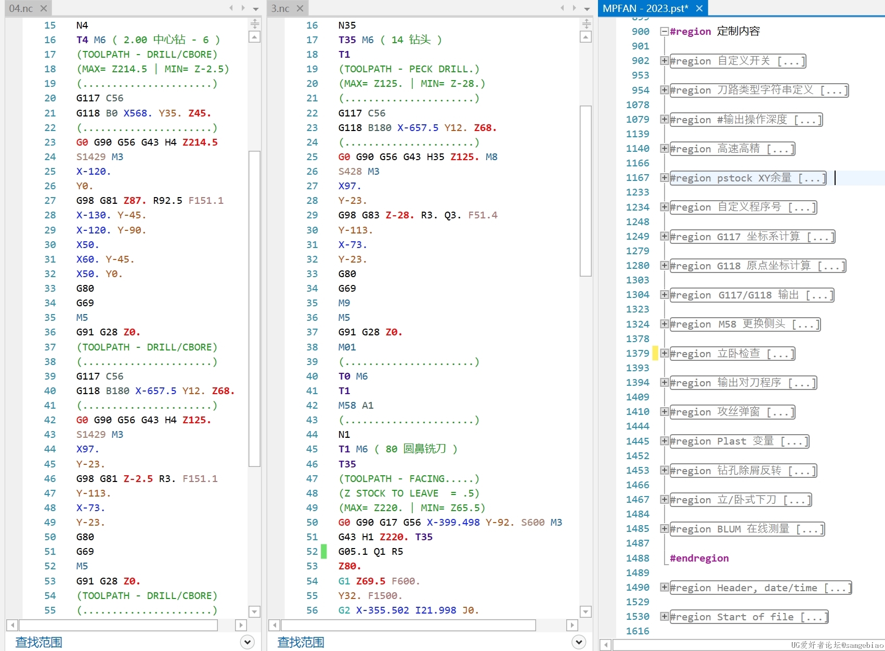The image size is (885, 651).
Task: Click the #endregion line
Action: pyautogui.click(x=699, y=558)
